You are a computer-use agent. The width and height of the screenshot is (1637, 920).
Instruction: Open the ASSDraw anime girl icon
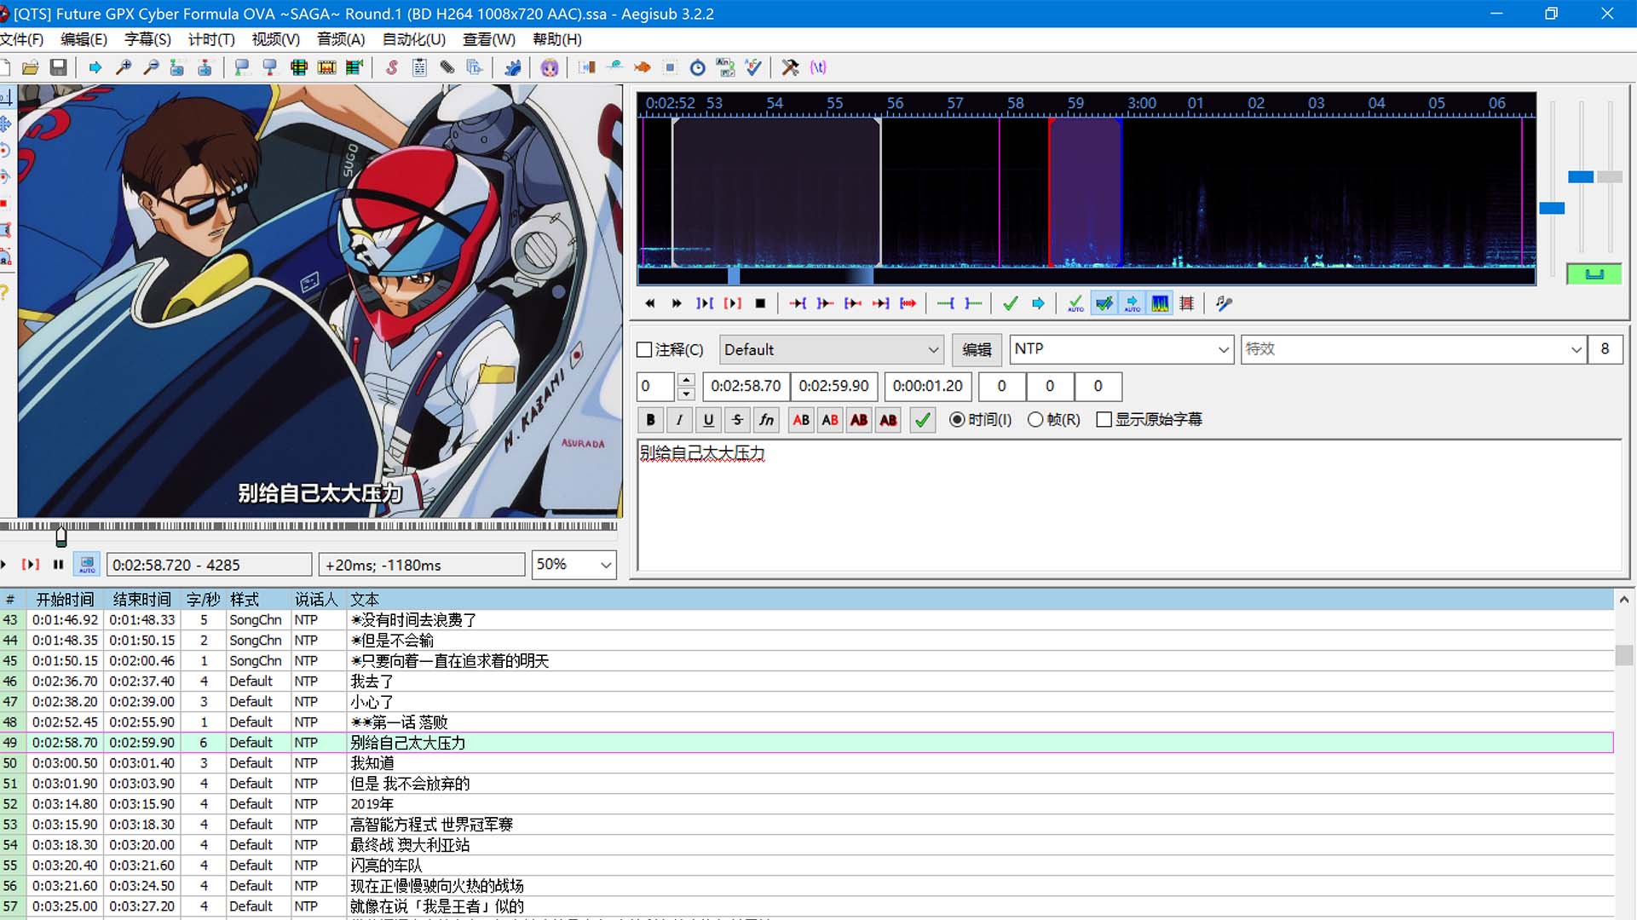pos(550,67)
